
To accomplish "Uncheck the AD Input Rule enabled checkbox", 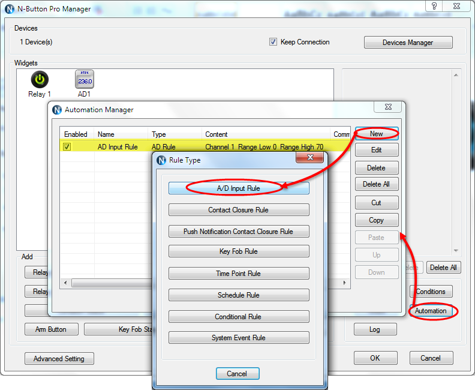I will pos(67,146).
